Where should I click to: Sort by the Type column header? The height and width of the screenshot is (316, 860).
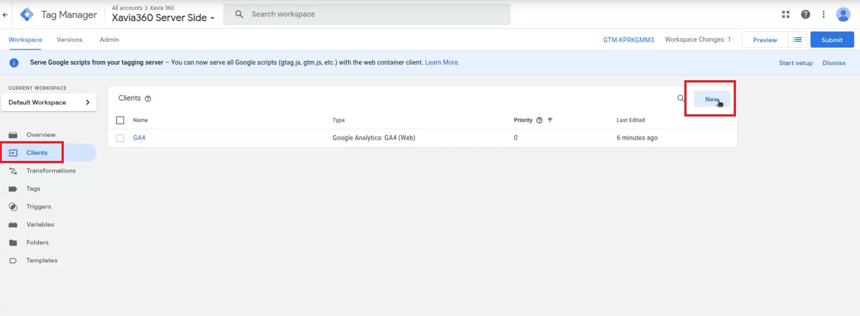click(x=338, y=120)
